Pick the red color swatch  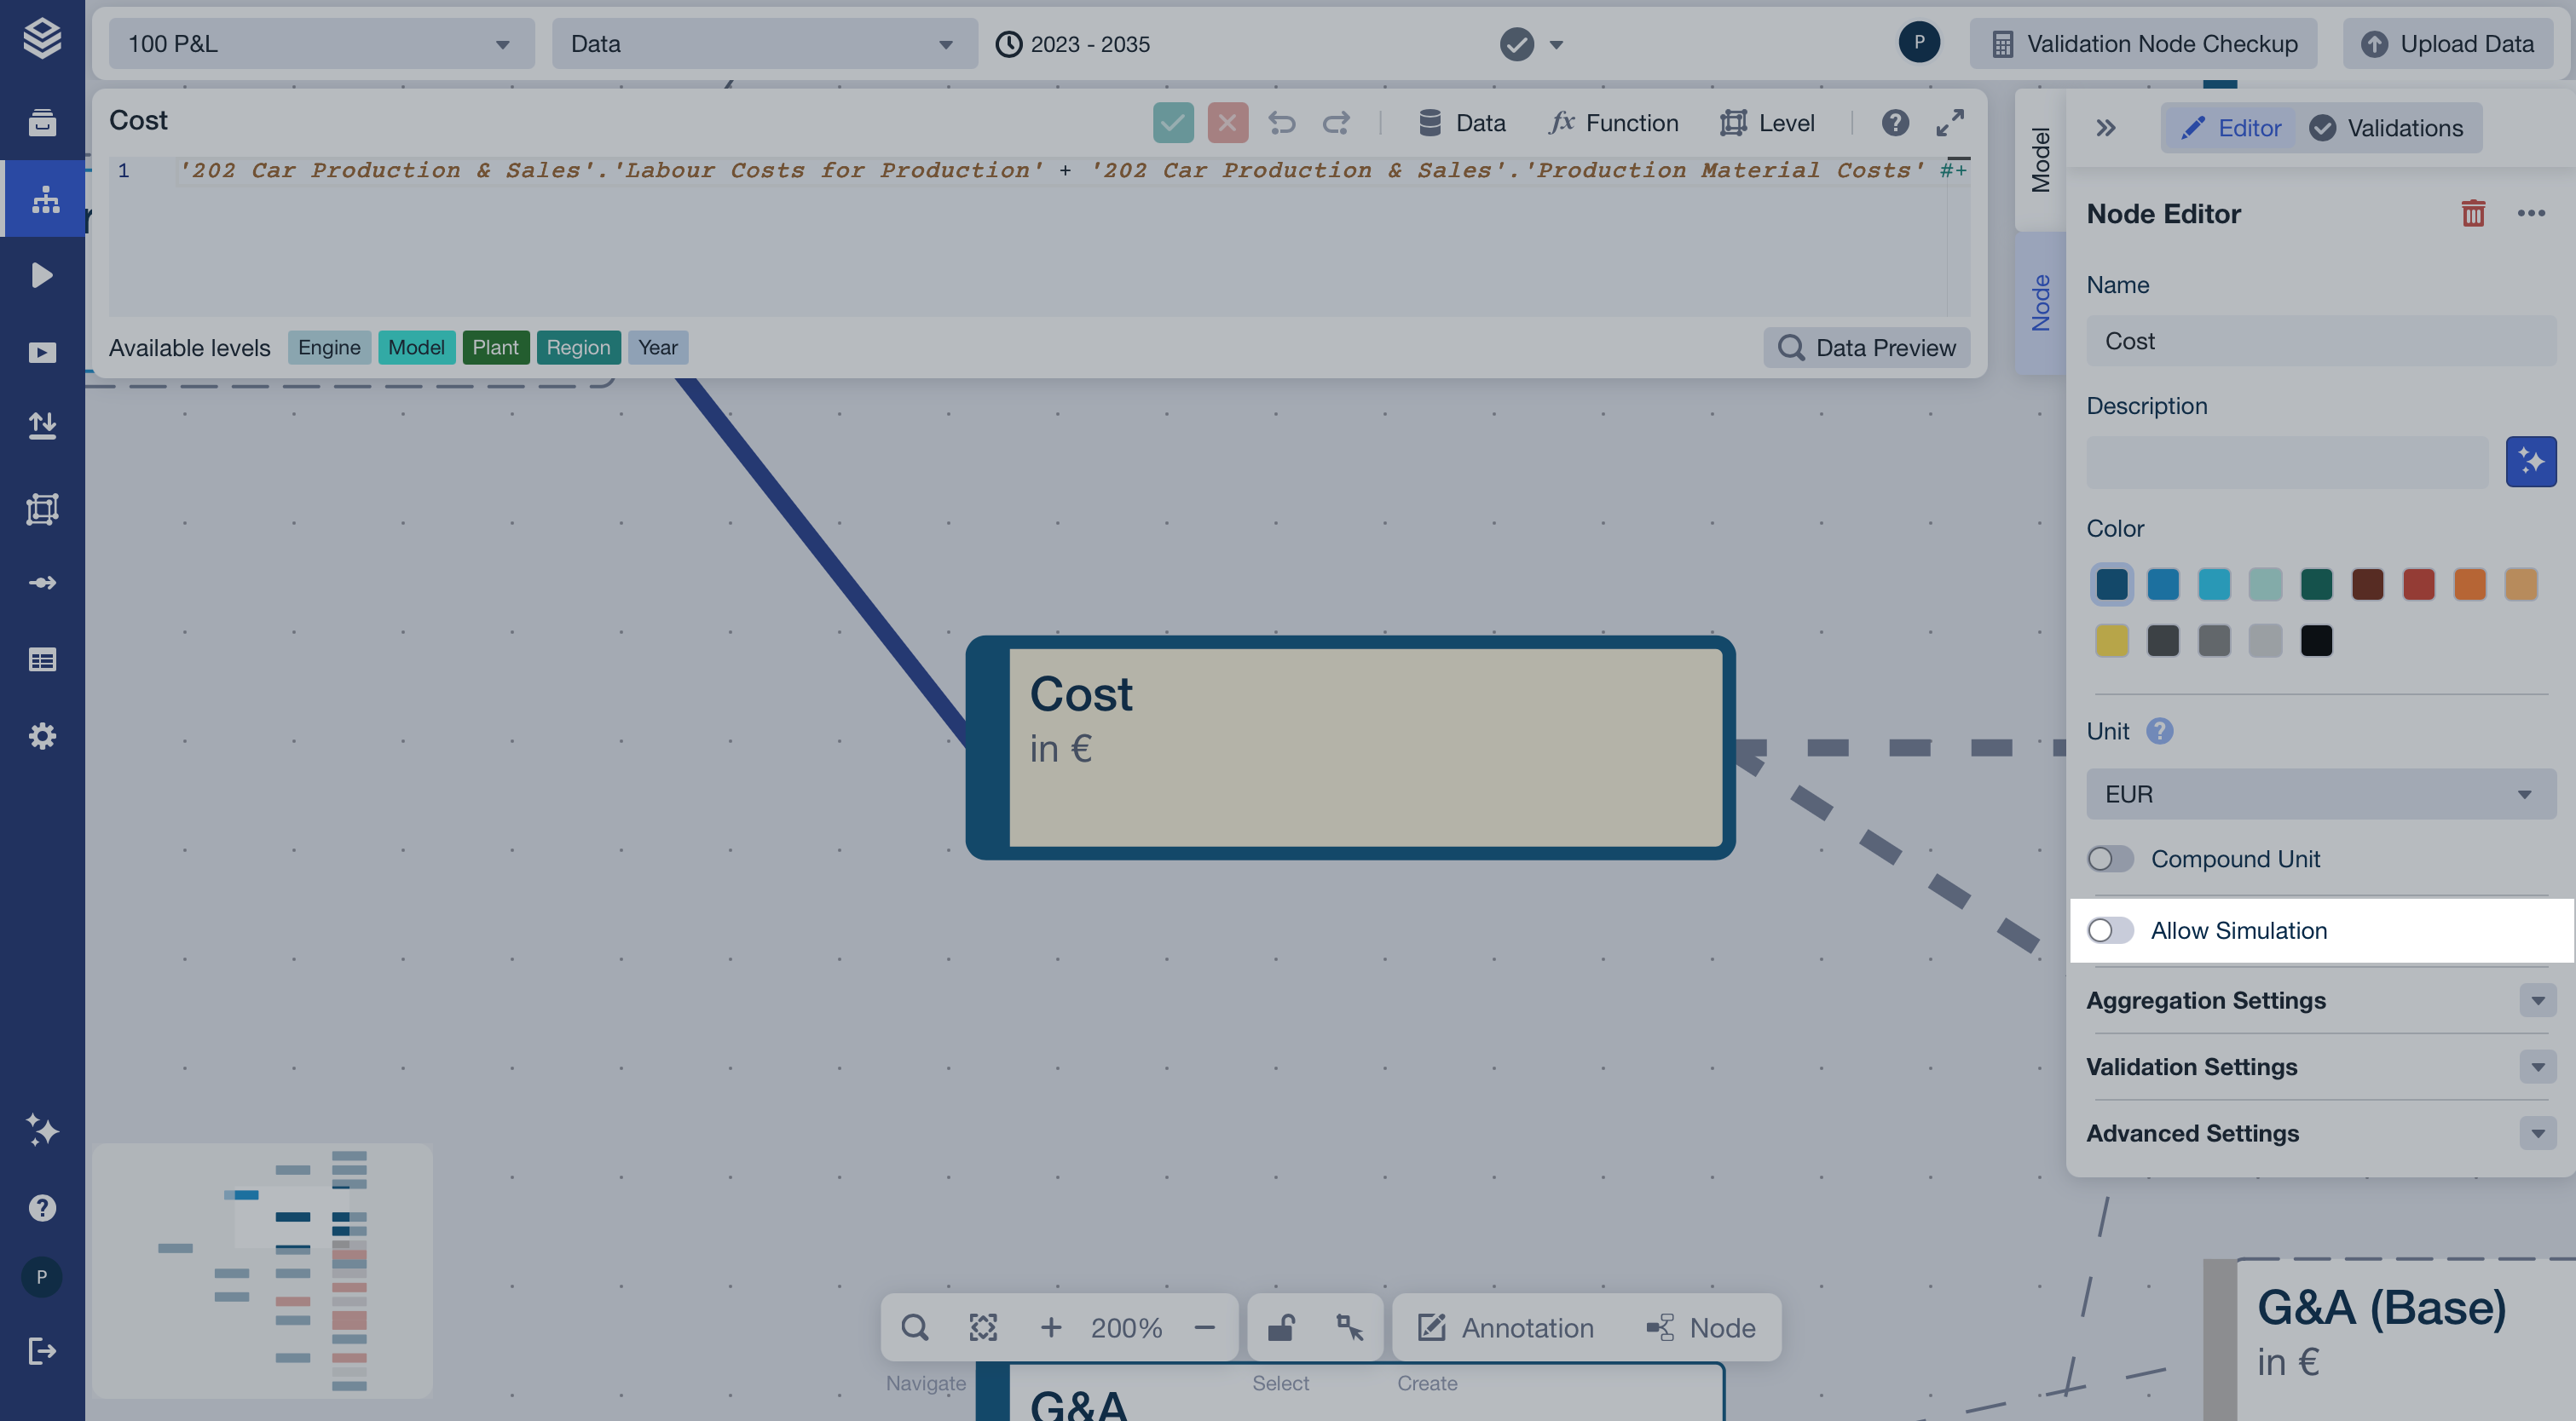(2418, 584)
